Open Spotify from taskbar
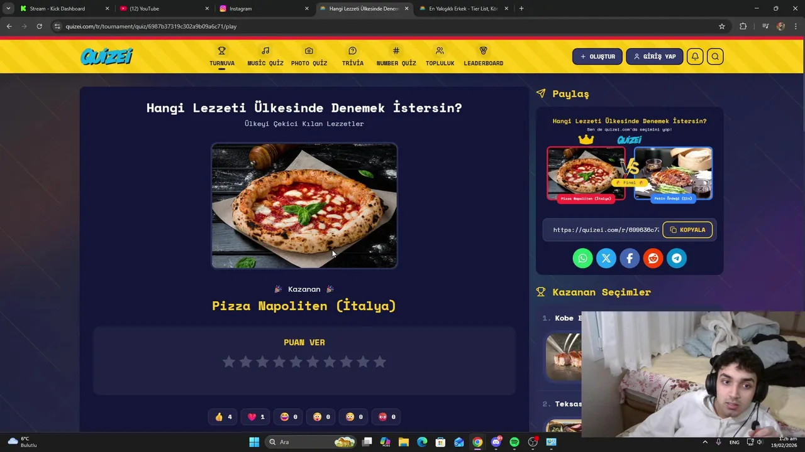Viewport: 805px width, 452px height. coord(514,442)
